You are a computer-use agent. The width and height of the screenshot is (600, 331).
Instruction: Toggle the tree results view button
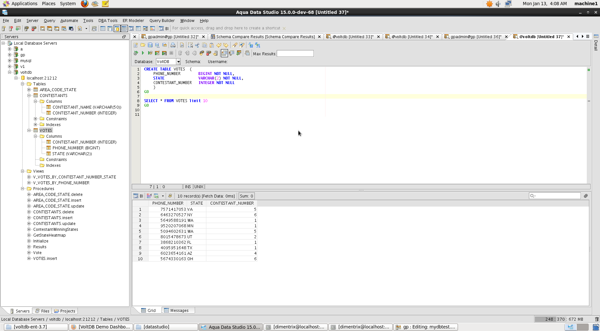232,53
